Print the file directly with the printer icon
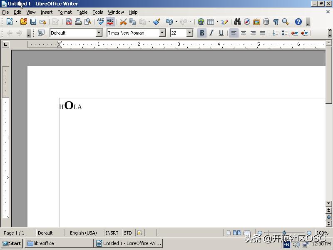Image resolution: width=333 pixels, height=250 pixels. 78,22
